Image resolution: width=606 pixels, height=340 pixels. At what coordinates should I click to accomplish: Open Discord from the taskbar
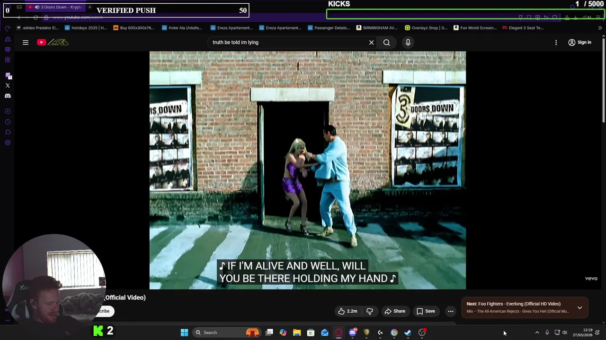(x=352, y=332)
